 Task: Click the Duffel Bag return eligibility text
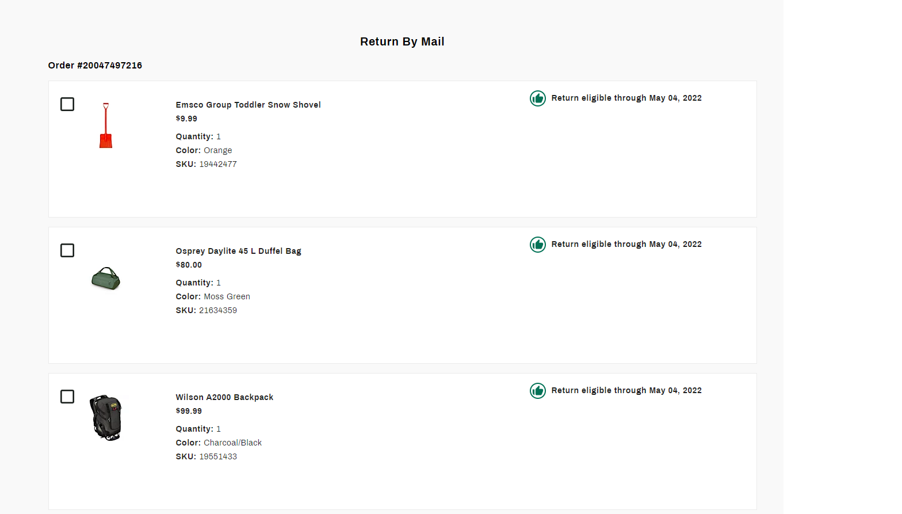coord(626,245)
